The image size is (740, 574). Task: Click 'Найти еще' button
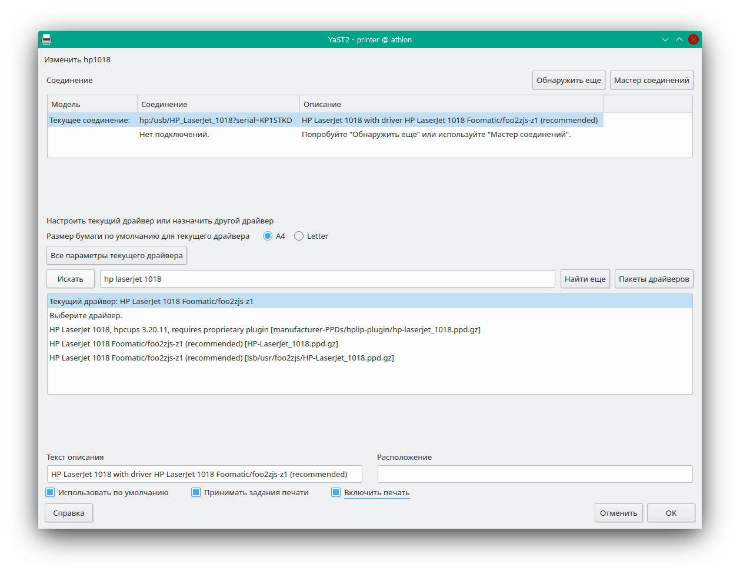tap(585, 279)
